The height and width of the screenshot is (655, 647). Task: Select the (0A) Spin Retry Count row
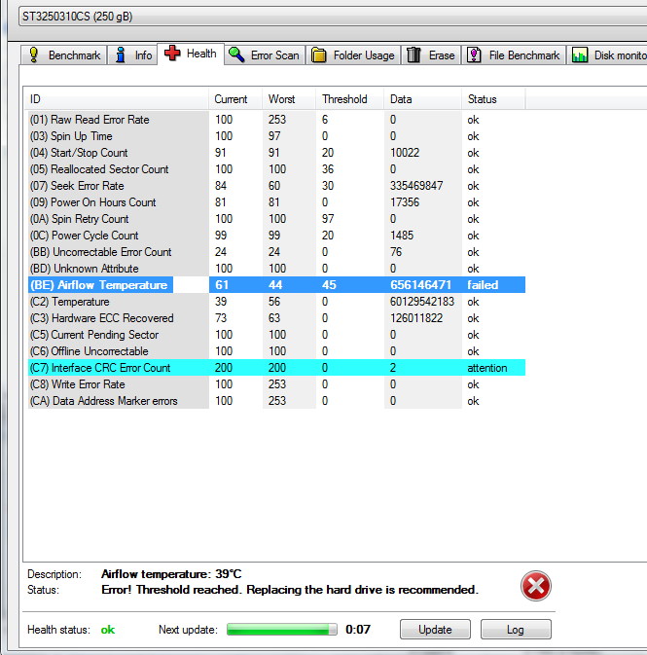point(276,219)
